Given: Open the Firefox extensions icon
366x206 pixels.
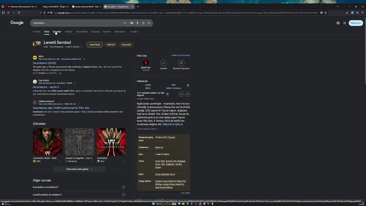Looking at the screenshot, I should coord(357,13).
